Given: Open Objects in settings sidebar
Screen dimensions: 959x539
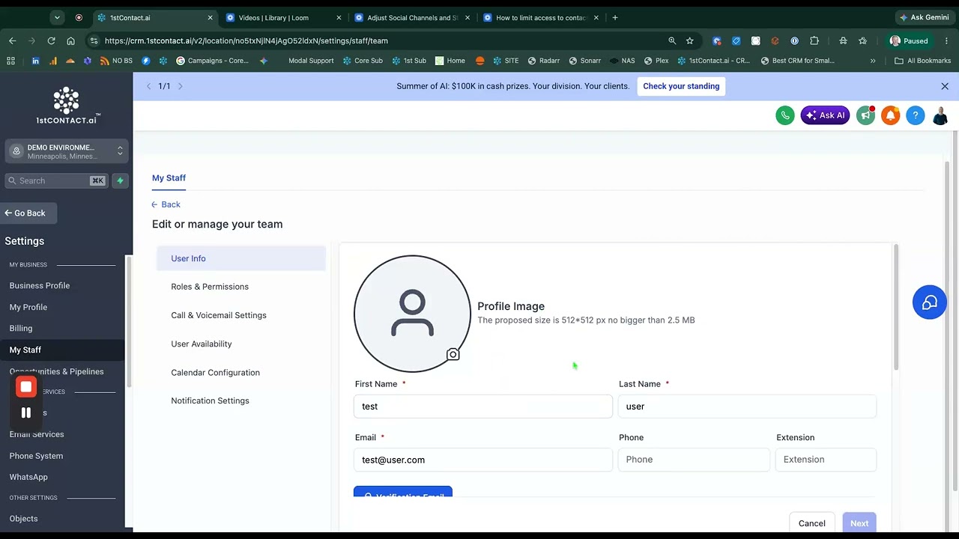Looking at the screenshot, I should tap(23, 518).
